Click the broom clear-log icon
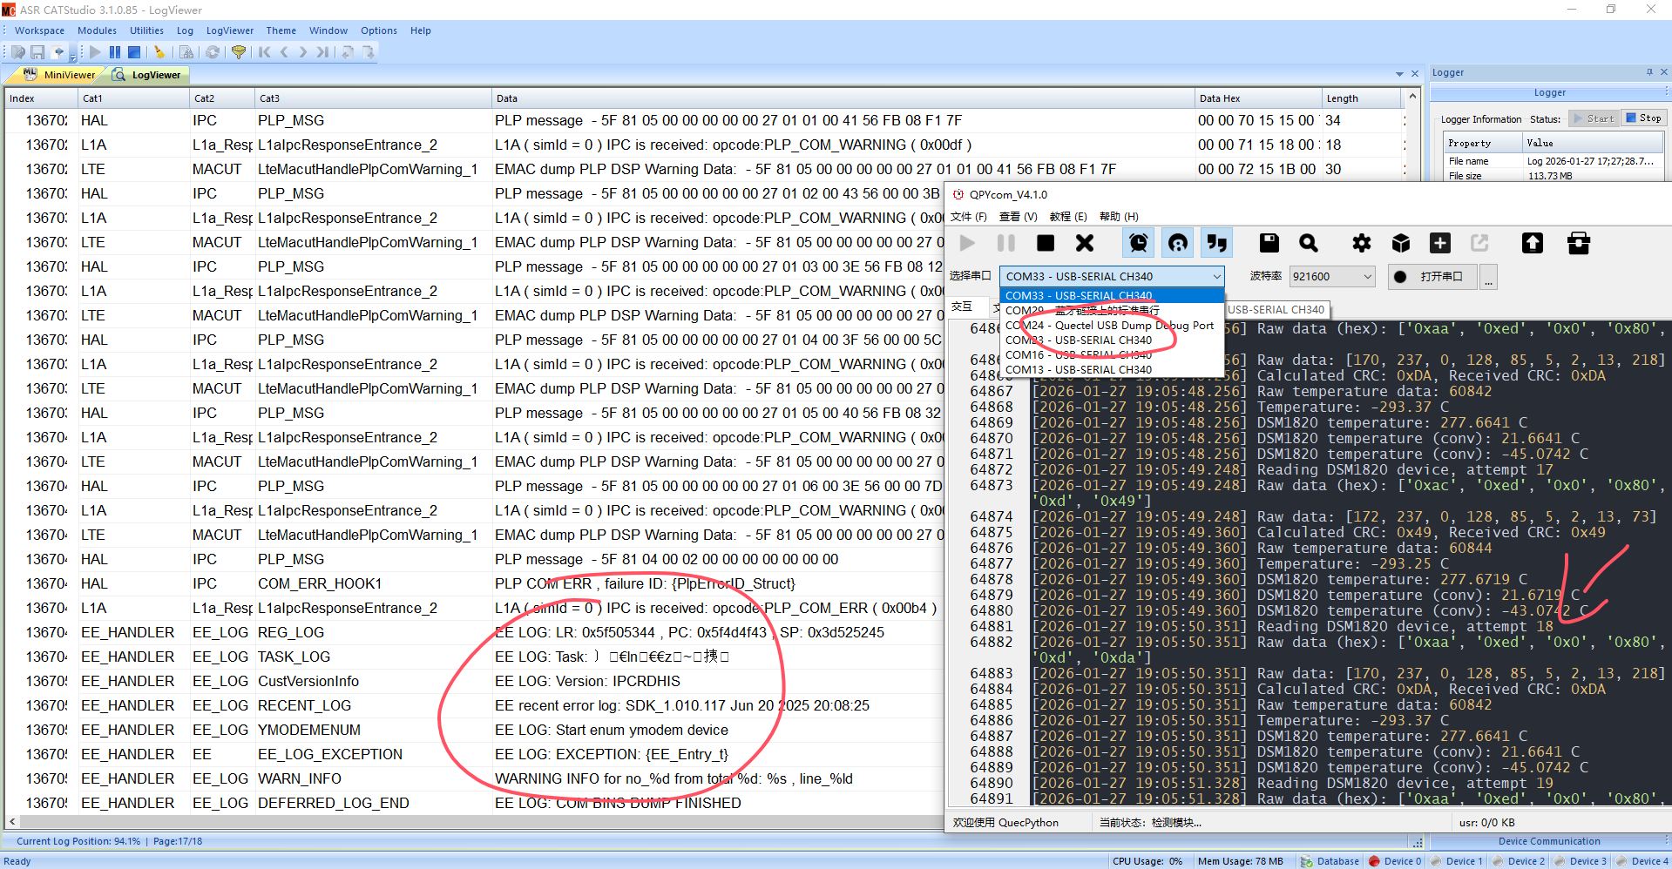This screenshot has width=1672, height=869. (159, 52)
